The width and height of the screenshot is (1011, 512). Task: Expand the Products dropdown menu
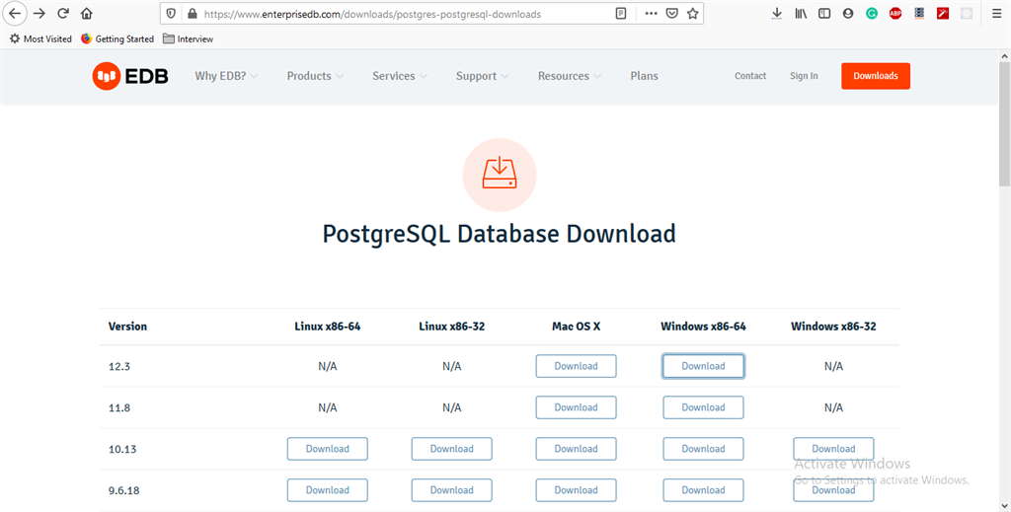tap(315, 76)
